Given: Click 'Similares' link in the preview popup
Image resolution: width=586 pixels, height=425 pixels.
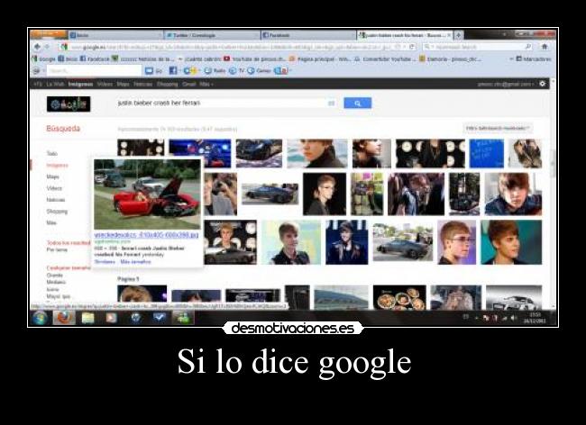Looking at the screenshot, I should [105, 261].
